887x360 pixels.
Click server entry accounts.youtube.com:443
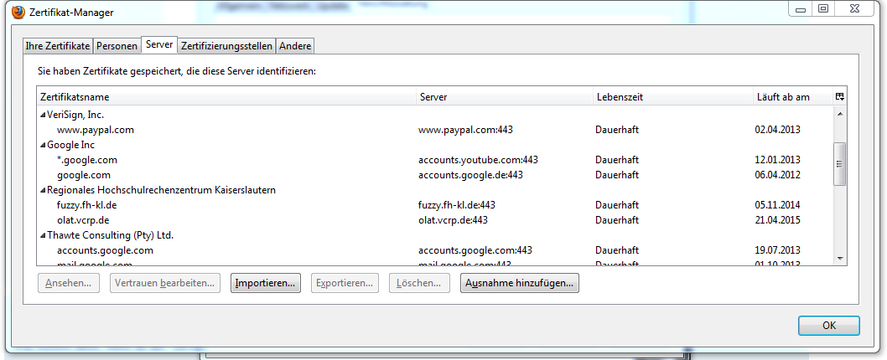pyautogui.click(x=478, y=160)
